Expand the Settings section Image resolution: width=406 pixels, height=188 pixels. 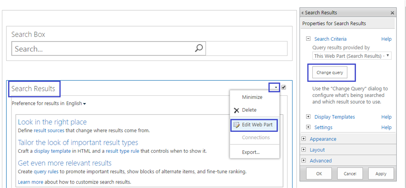click(x=308, y=127)
